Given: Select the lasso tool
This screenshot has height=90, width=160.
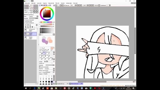Looking at the screenshot, I should [x=42, y=48].
